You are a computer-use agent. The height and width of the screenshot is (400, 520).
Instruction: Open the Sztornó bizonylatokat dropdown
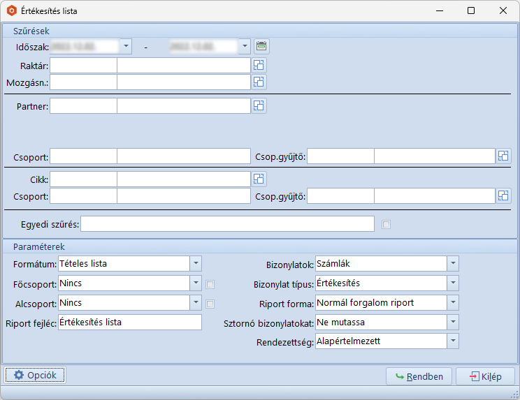click(x=453, y=322)
